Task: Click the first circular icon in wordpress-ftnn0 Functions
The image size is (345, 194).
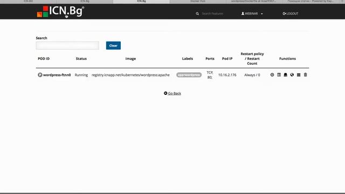Action: pos(272,75)
